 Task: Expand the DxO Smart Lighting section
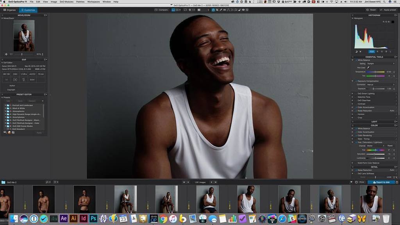[x=353, y=94]
